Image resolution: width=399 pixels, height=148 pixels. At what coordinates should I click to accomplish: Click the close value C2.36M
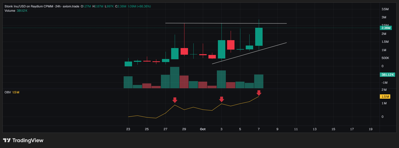[121, 6]
